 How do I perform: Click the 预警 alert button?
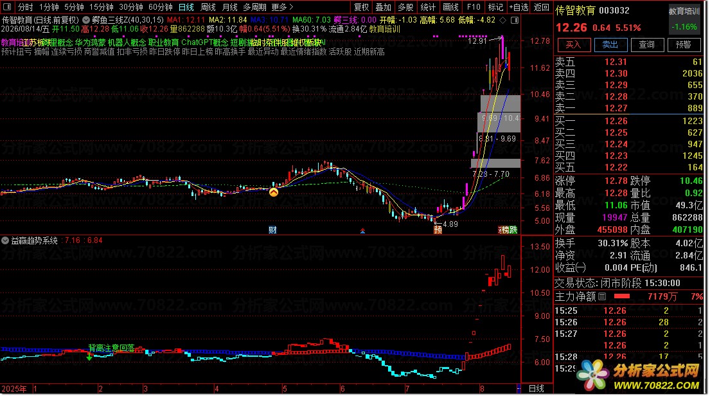click(x=683, y=44)
